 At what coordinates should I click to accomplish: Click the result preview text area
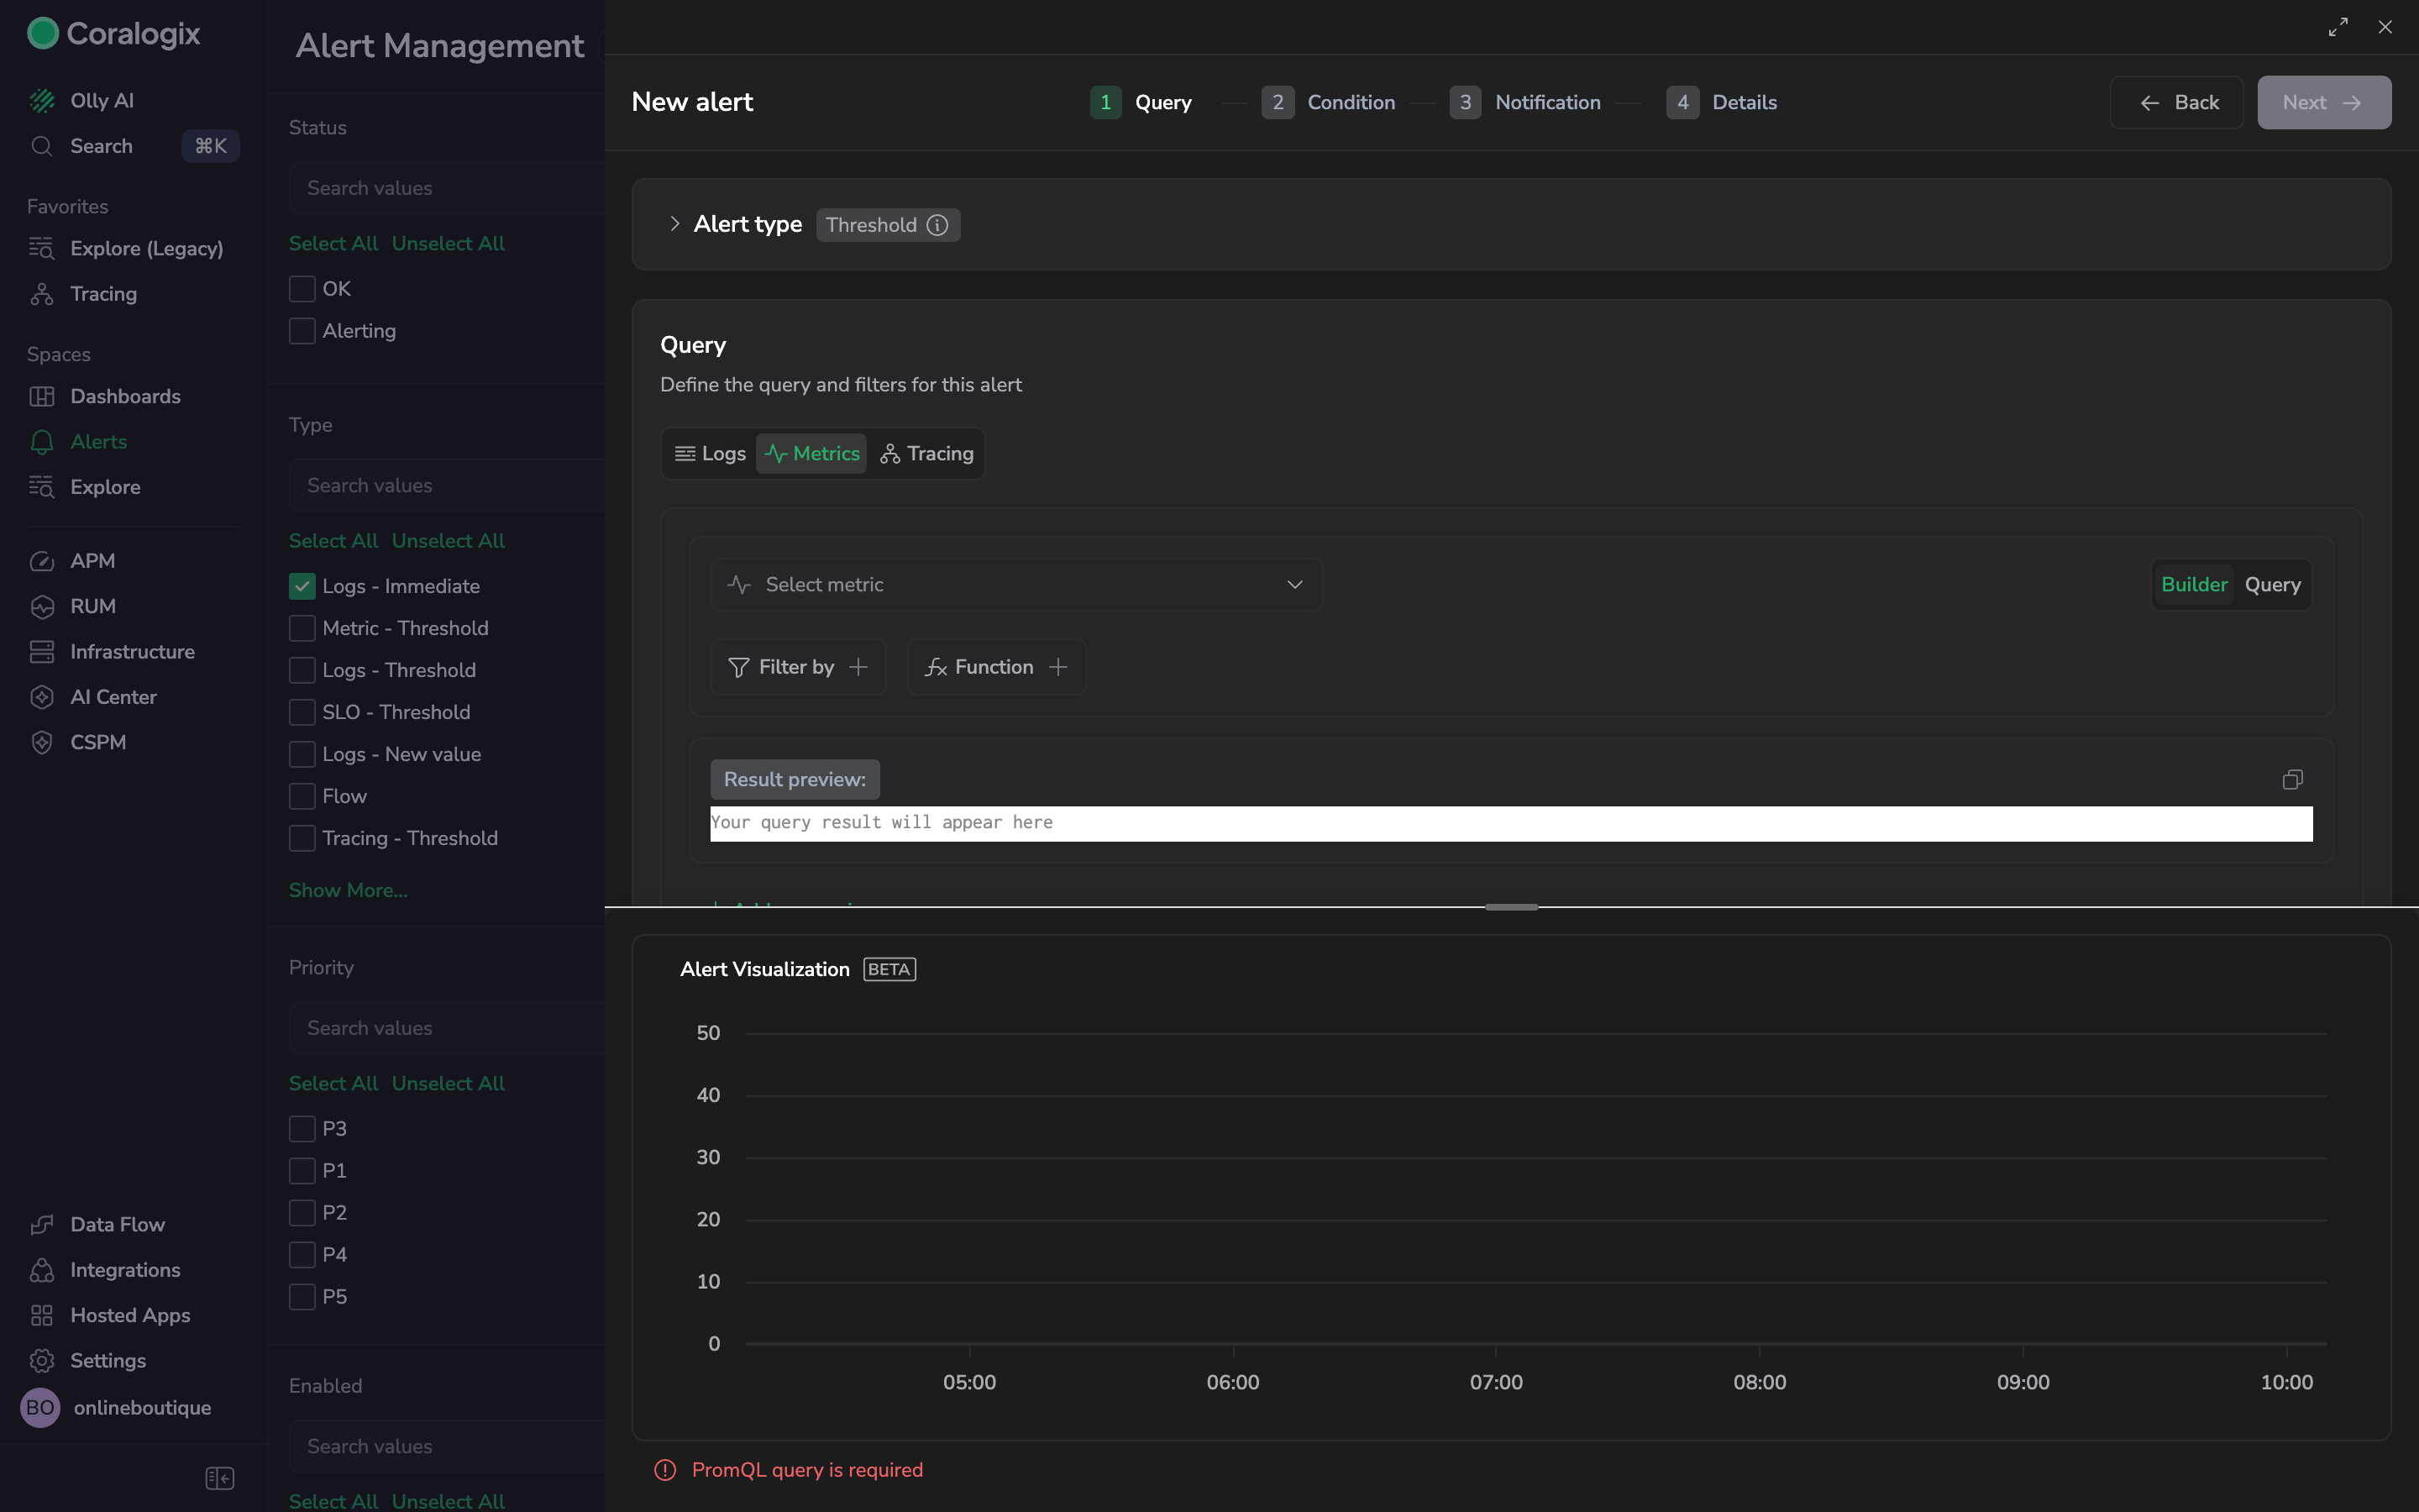(1510, 823)
